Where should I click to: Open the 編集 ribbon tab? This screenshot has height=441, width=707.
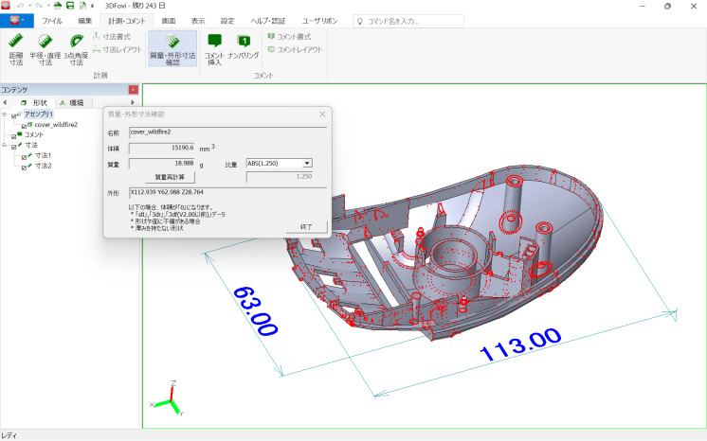[x=84, y=21]
